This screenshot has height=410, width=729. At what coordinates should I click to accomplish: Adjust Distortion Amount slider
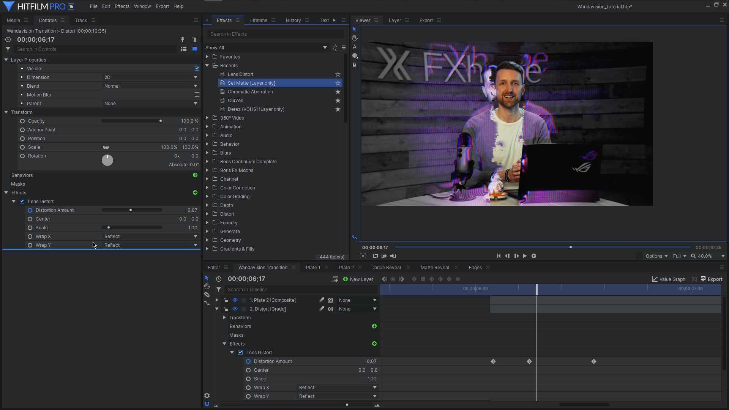131,210
